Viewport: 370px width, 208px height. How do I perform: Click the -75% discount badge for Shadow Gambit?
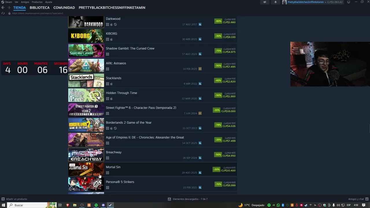tap(218, 51)
